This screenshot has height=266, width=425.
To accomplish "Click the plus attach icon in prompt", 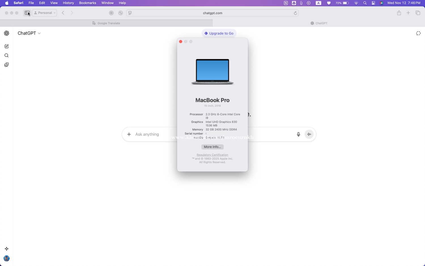I will pos(129,134).
